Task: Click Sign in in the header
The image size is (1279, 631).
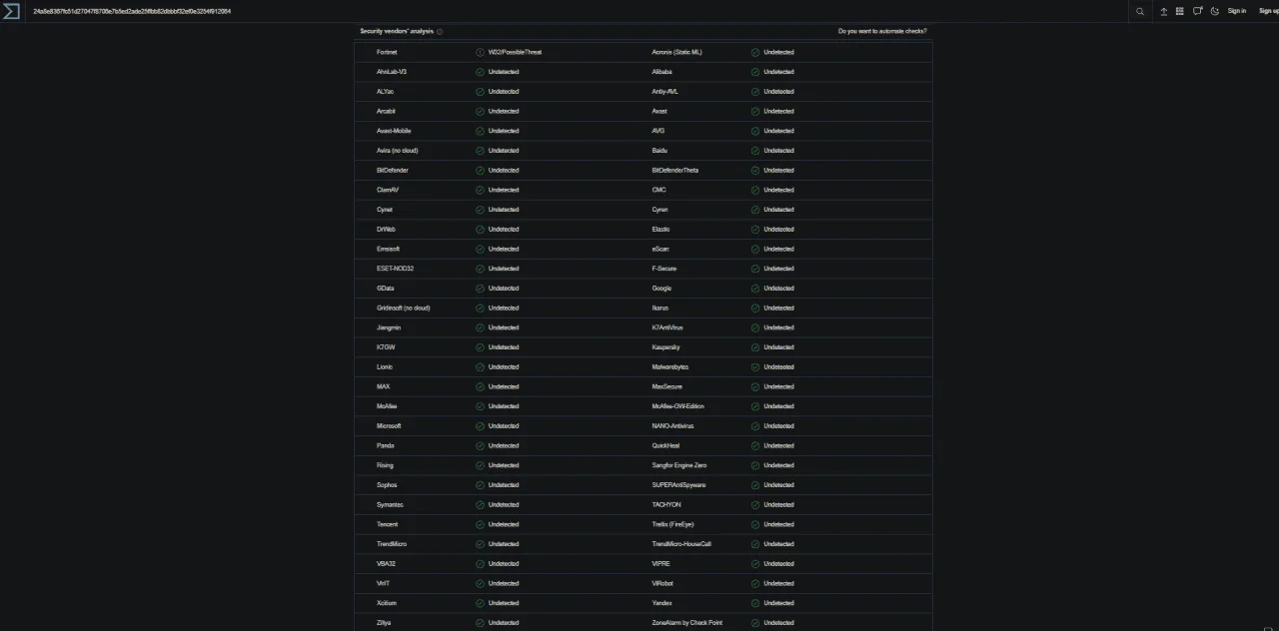Action: pos(1237,11)
